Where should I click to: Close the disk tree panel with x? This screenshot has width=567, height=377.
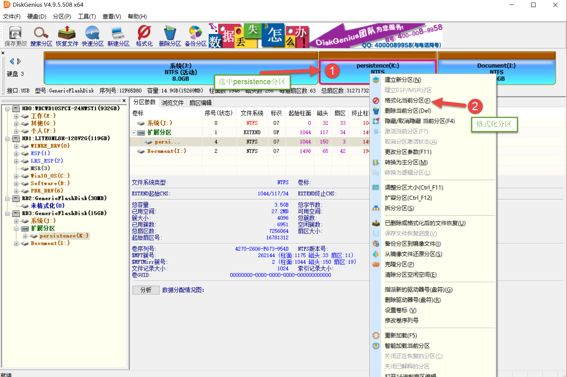click(x=124, y=100)
